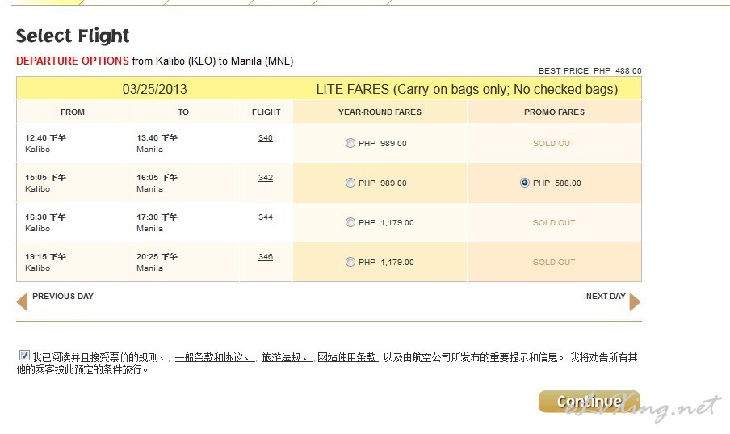Select PHP 588.00 promo fare radio button
The height and width of the screenshot is (434, 730).
(525, 183)
